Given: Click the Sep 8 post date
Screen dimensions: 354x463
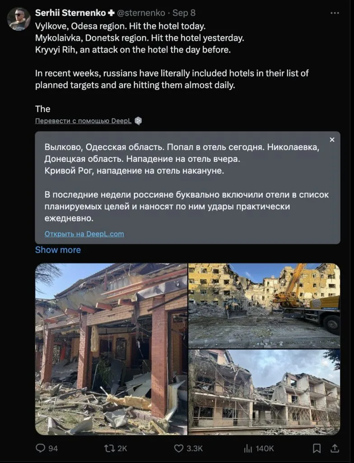Looking at the screenshot, I should click(x=184, y=13).
